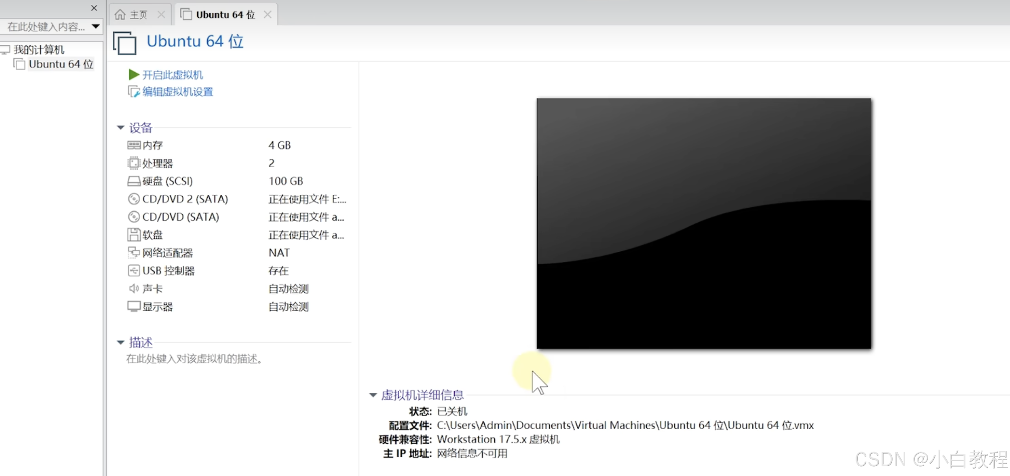1010x476 pixels.
Task: Click the virtual machine black screen thumbnail
Action: point(703,223)
